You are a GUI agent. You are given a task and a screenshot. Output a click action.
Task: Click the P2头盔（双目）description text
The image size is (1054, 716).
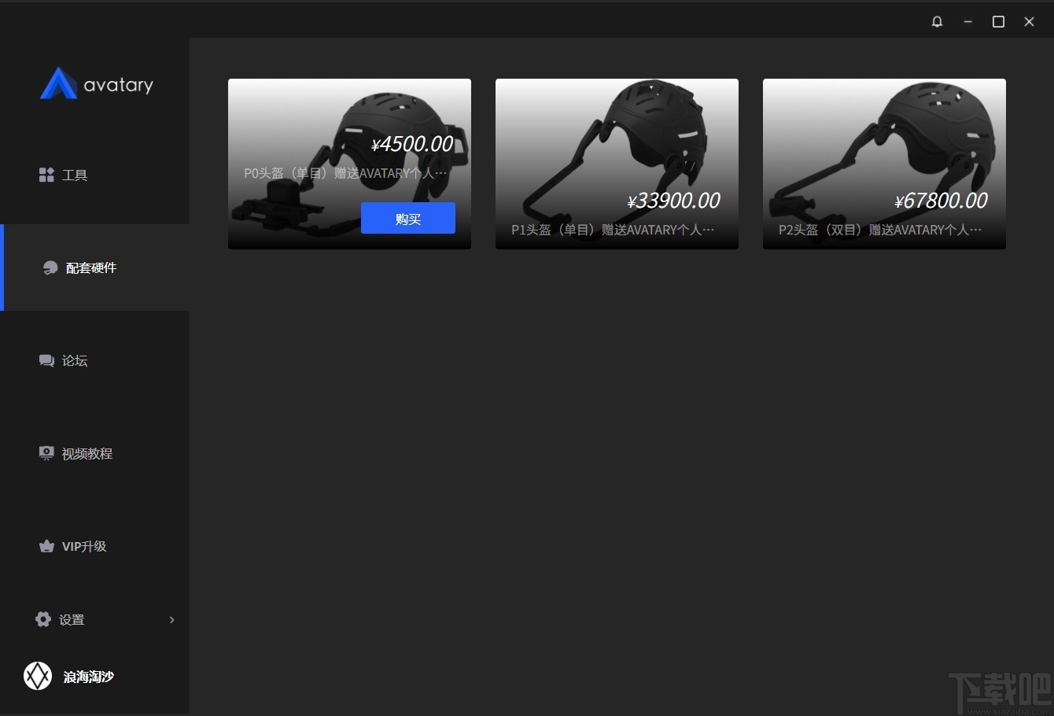pyautogui.click(x=880, y=230)
